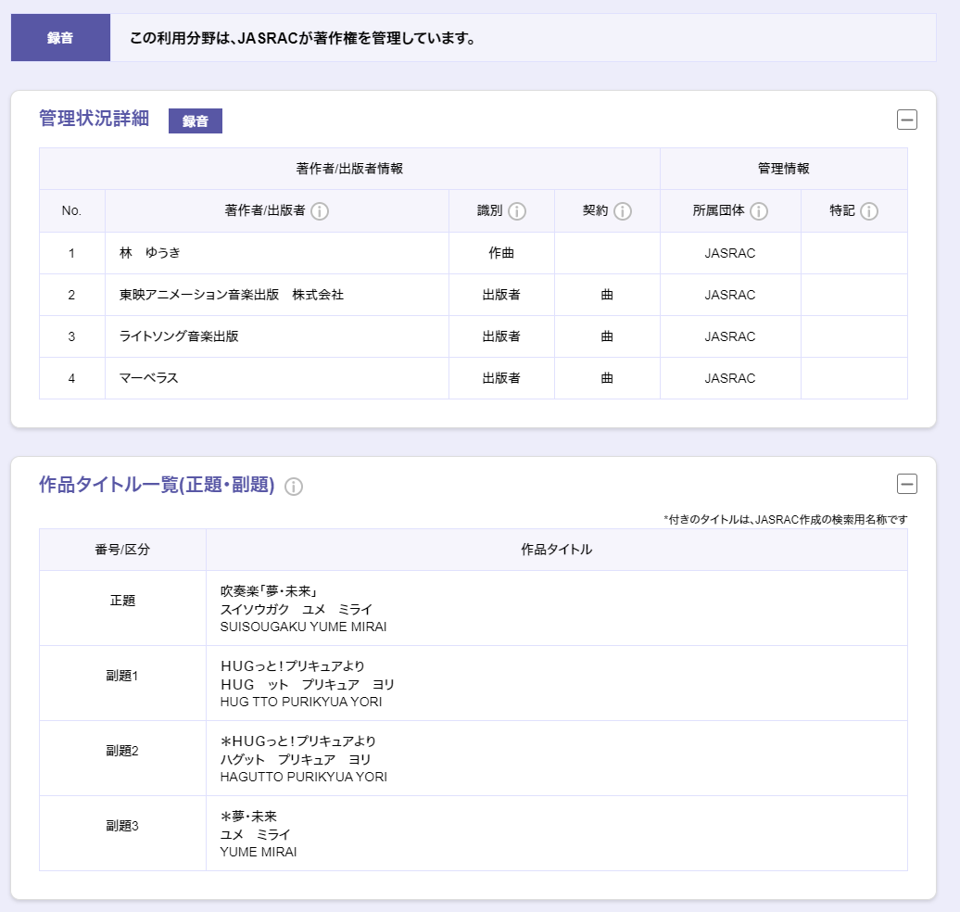Click the 副題3 label

(x=122, y=826)
